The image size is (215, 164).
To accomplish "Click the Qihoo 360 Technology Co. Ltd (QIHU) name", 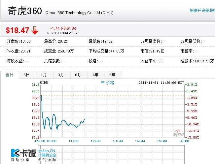I will coord(80,13).
